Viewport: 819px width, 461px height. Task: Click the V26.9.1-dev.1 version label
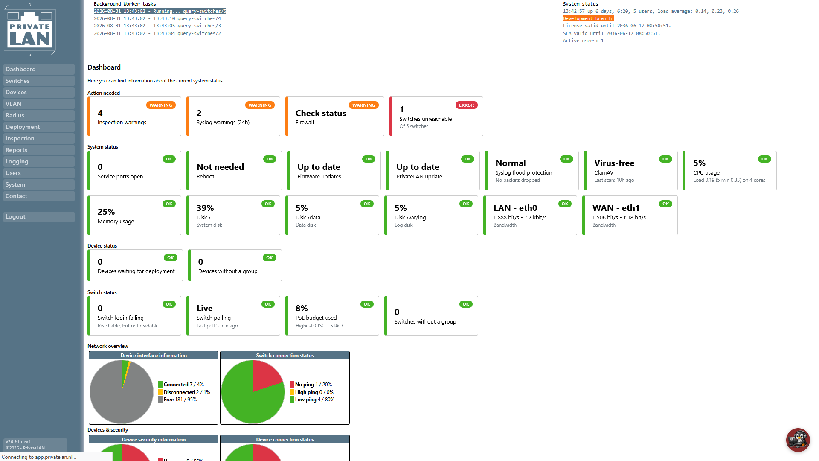pos(18,442)
